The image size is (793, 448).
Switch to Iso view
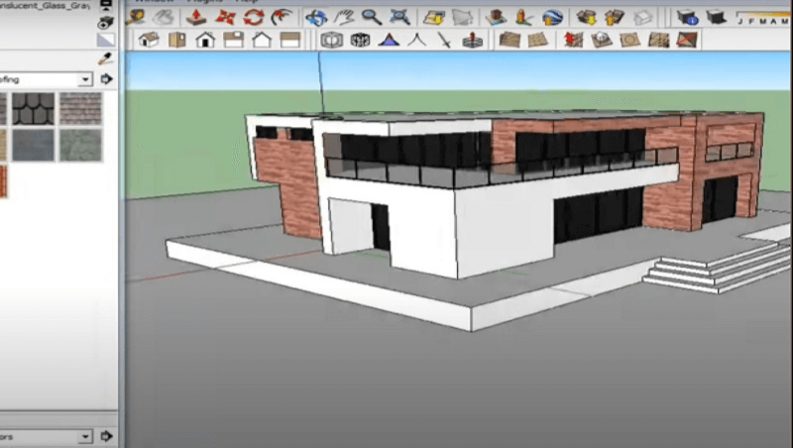(x=149, y=41)
